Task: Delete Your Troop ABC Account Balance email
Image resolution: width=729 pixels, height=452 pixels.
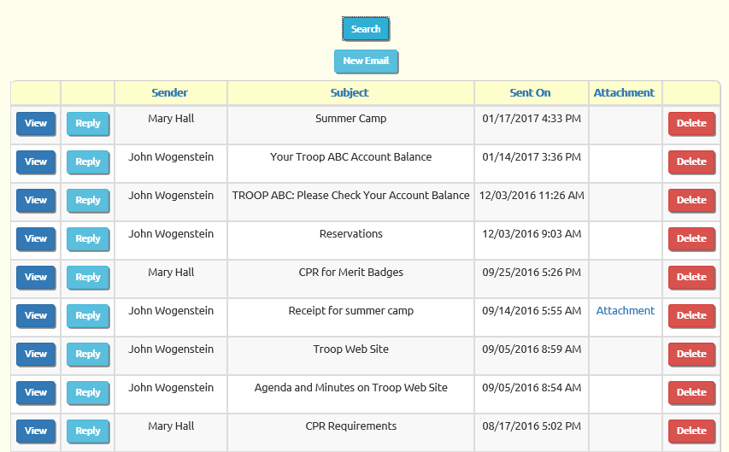Action: click(x=691, y=161)
